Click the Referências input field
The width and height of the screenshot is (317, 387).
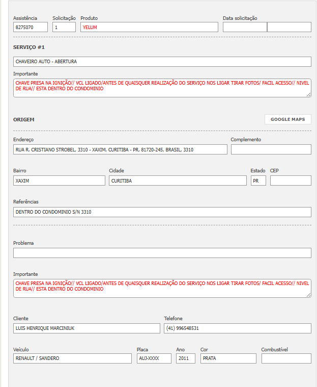point(162,212)
